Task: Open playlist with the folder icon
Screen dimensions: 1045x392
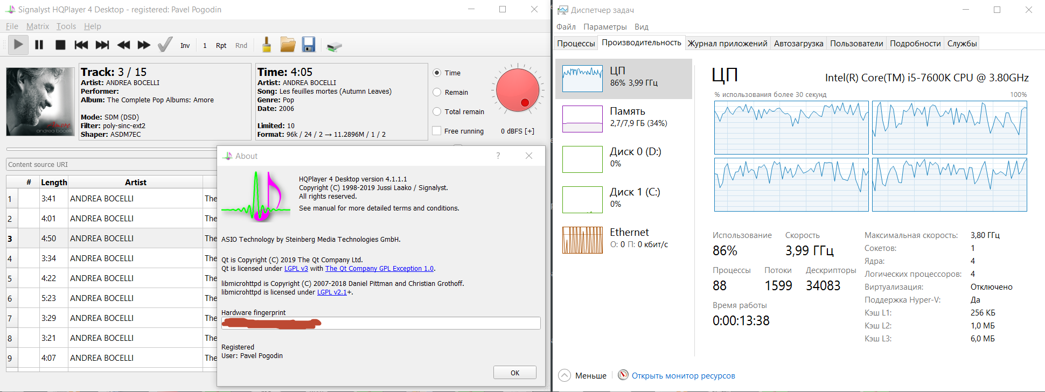Action: [x=288, y=45]
